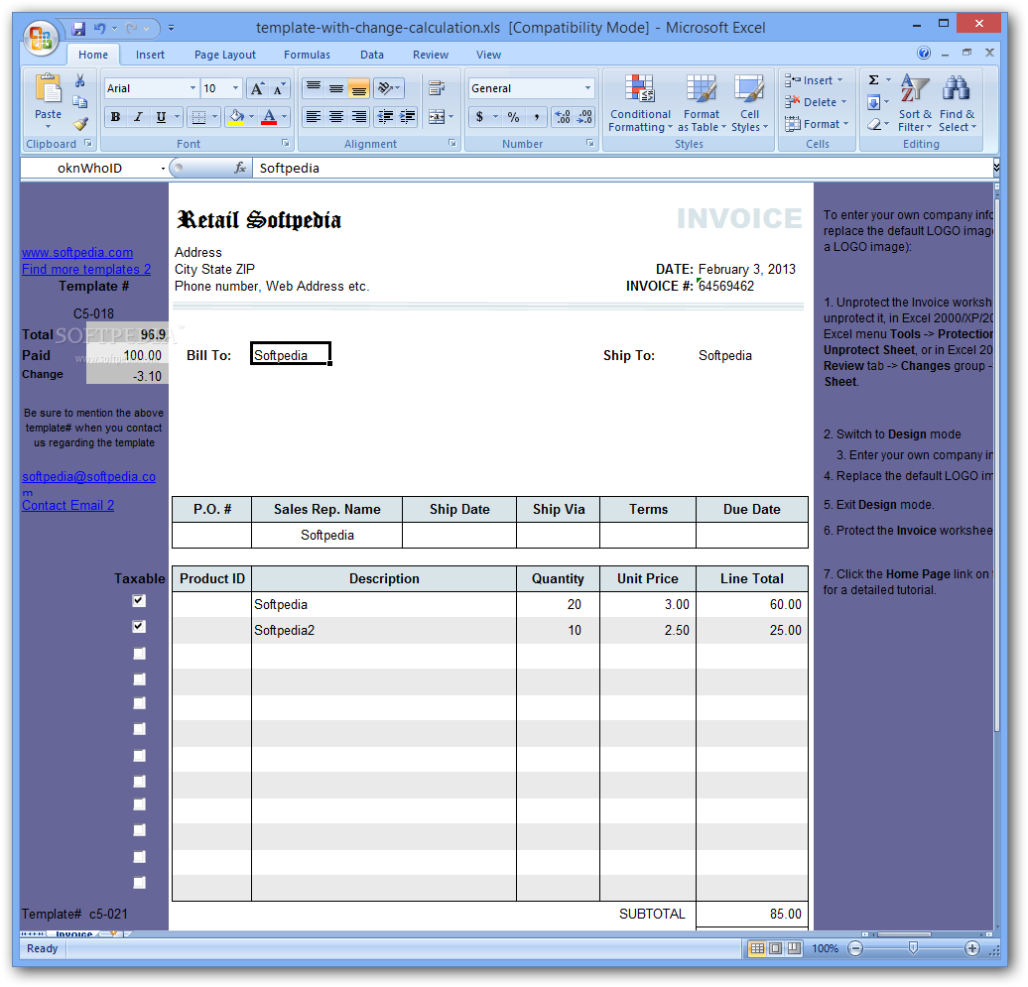Expand Format as Table gallery
This screenshot has width=1028, height=987.
tap(702, 103)
